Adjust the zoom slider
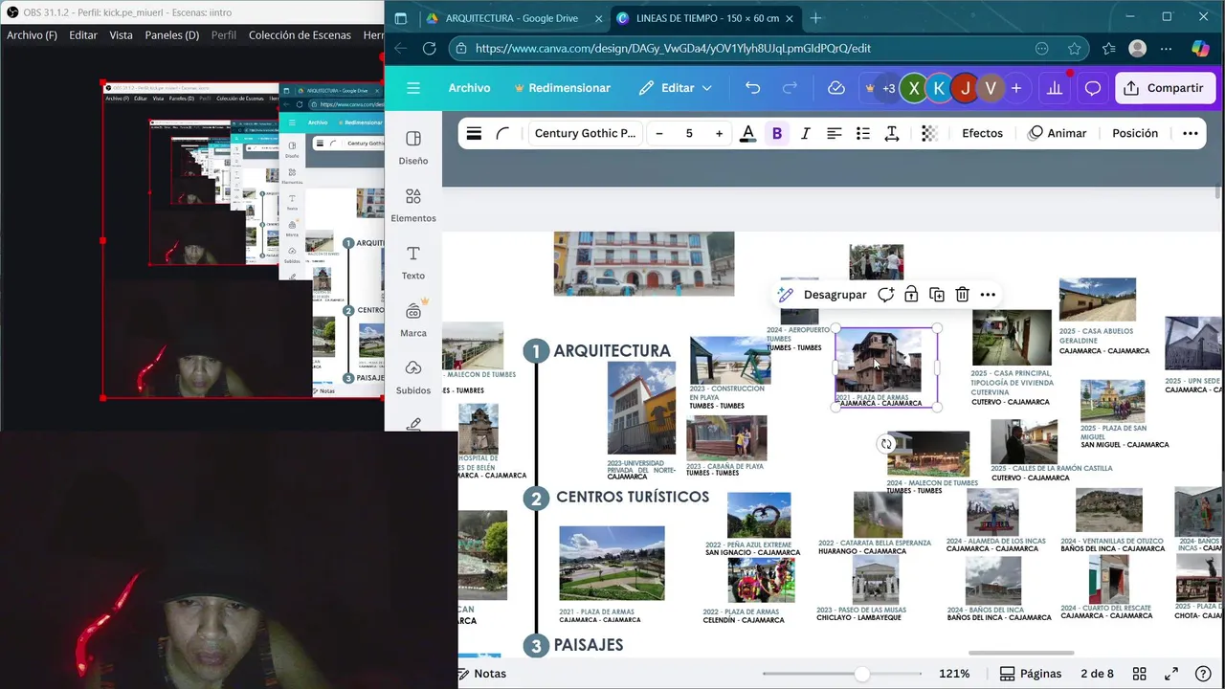Viewport: 1225px width, 689px height. pyautogui.click(x=862, y=675)
